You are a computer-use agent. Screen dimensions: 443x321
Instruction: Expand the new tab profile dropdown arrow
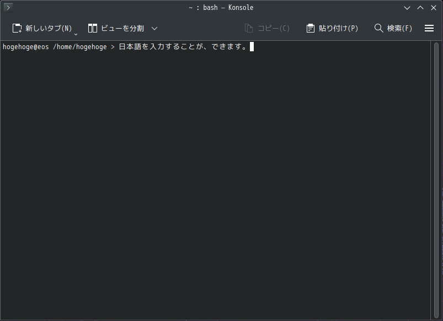(76, 34)
